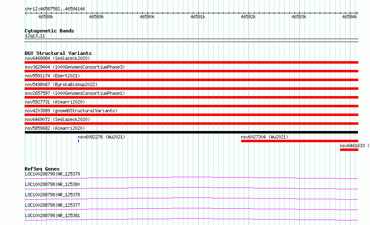
Task: Click the red bar under nsv5927731
Action: click(191, 106)
